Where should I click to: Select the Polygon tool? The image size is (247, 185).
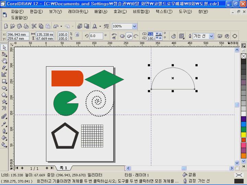4,95
